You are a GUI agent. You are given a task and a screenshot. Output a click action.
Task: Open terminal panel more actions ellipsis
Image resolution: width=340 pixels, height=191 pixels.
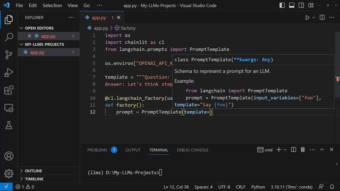click(x=312, y=150)
